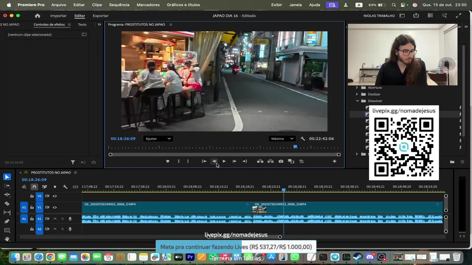Click the Importar workspace button
The height and width of the screenshot is (265, 472).
point(58,16)
